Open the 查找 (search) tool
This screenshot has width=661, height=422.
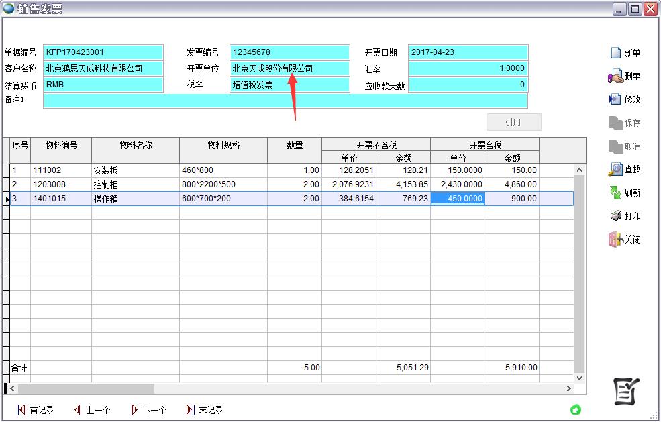click(615, 169)
